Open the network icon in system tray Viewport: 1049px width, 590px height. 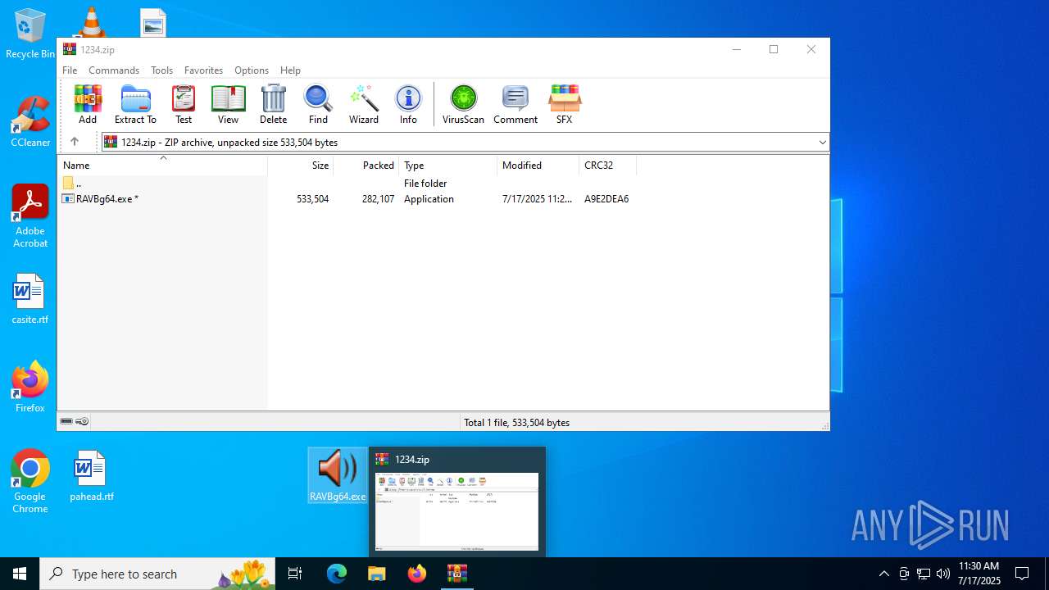(924, 574)
